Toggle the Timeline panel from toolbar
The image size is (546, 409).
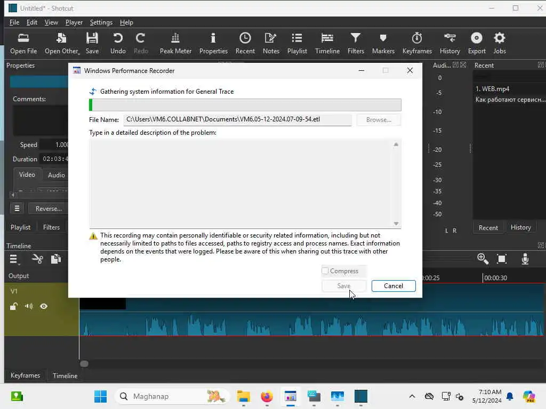[x=327, y=43]
